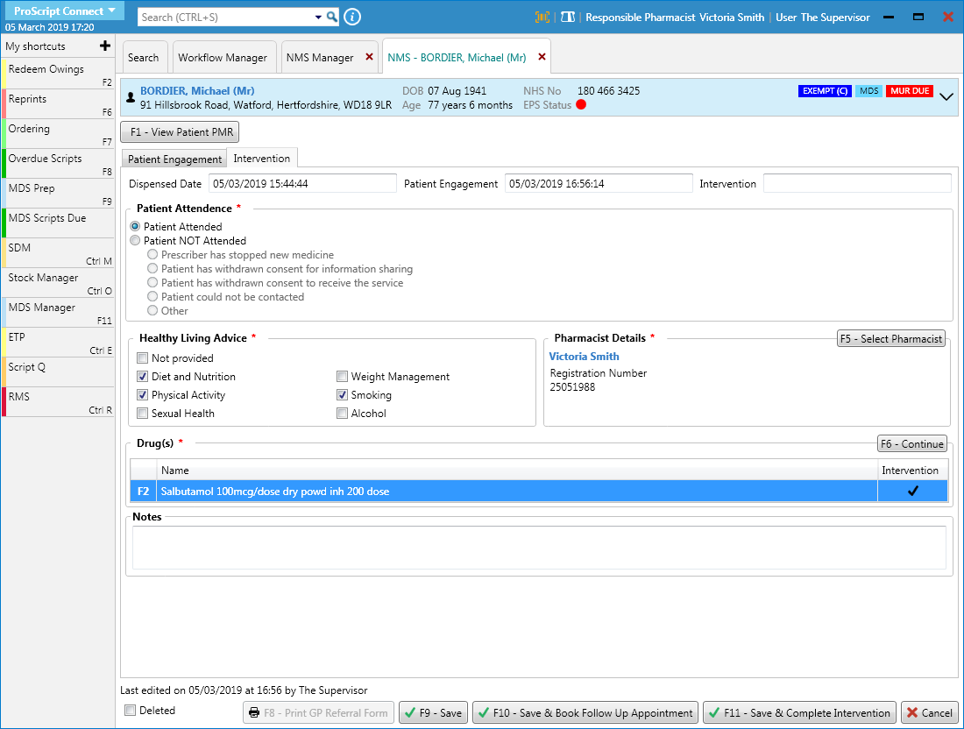This screenshot has width=964, height=729.
Task: Expand the search box dropdown arrow
Action: pyautogui.click(x=318, y=18)
